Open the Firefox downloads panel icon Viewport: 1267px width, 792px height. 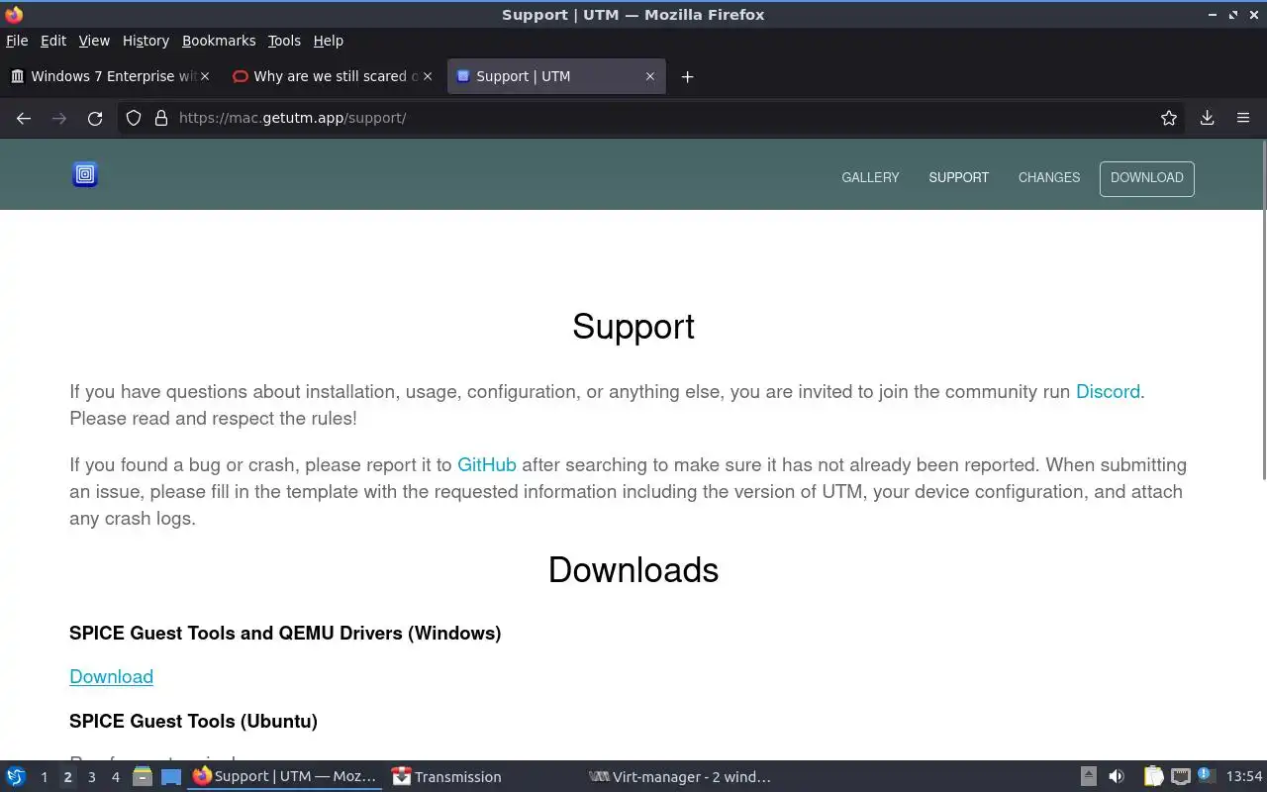tap(1207, 118)
